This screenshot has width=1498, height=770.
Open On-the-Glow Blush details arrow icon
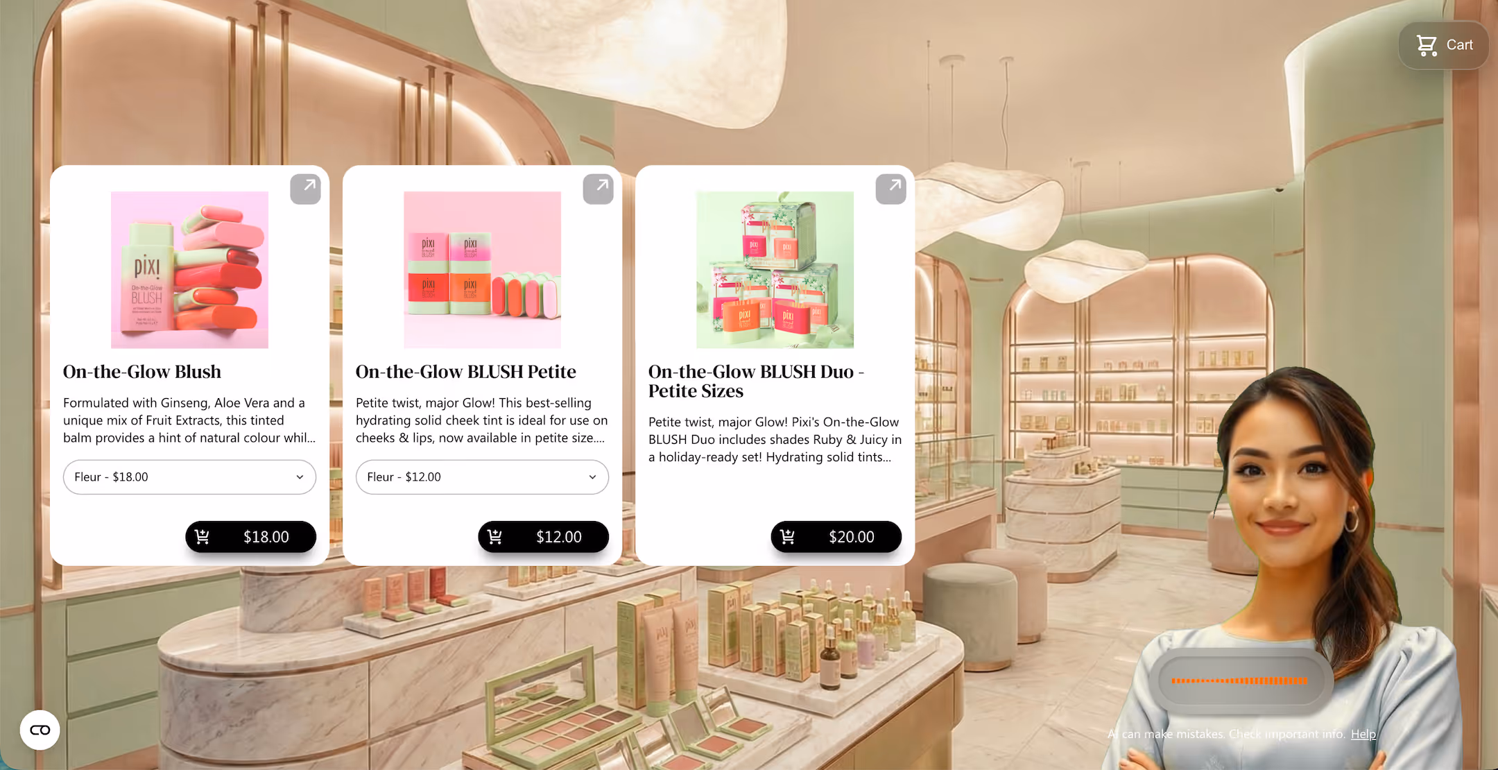[305, 189]
